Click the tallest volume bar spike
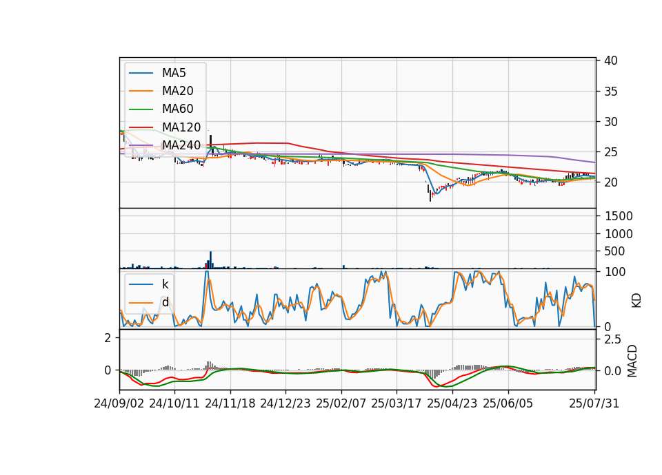 (x=211, y=260)
